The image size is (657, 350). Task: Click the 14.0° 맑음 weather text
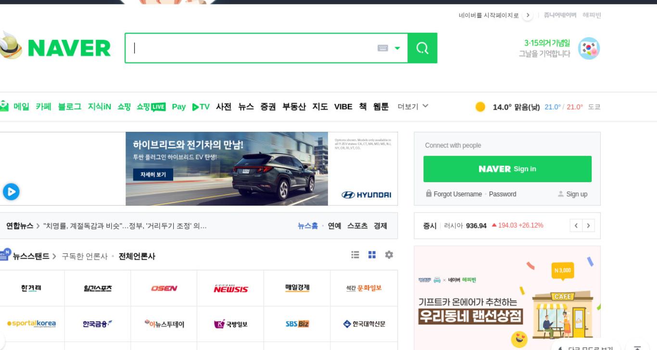click(x=516, y=107)
